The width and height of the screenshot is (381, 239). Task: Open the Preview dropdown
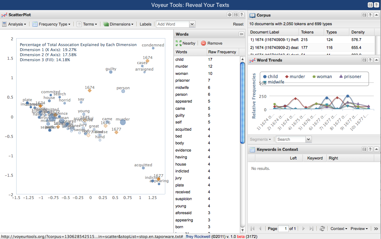(359, 229)
